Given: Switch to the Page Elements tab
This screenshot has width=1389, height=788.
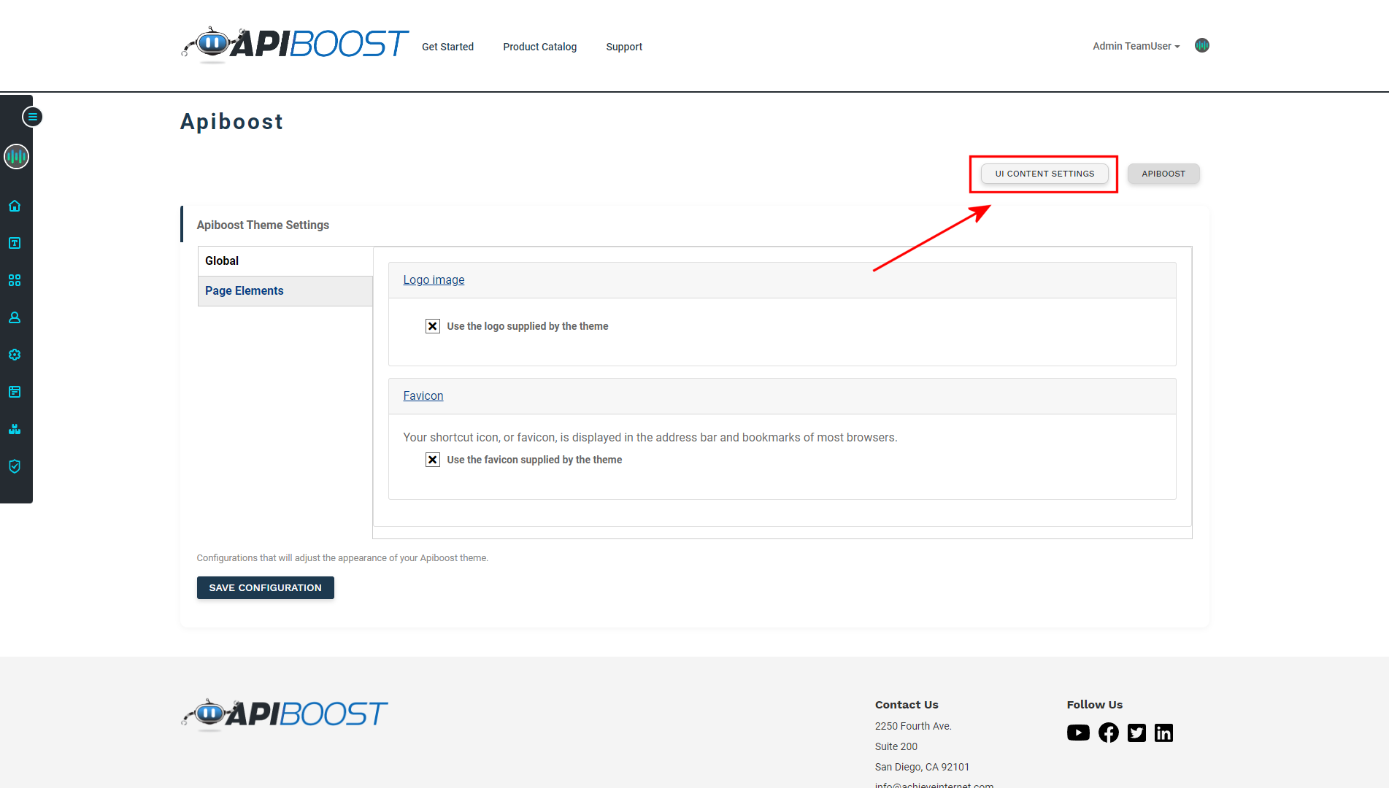Looking at the screenshot, I should click(x=285, y=291).
